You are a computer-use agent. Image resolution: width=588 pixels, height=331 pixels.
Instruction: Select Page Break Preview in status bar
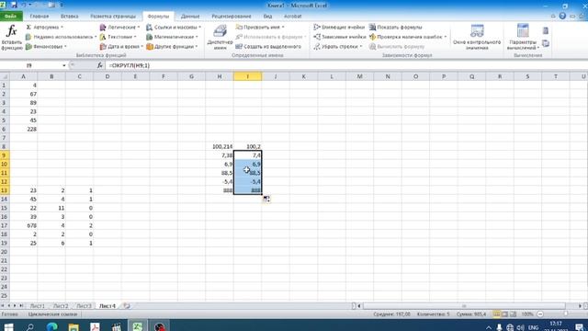click(x=513, y=314)
